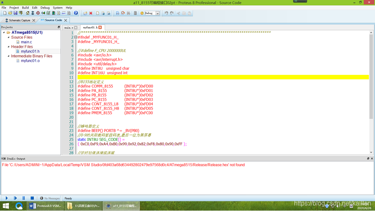Image resolution: width=375 pixels, height=211 pixels.
Task: Click the Source Code module toolbar icon
Action: click(64, 13)
